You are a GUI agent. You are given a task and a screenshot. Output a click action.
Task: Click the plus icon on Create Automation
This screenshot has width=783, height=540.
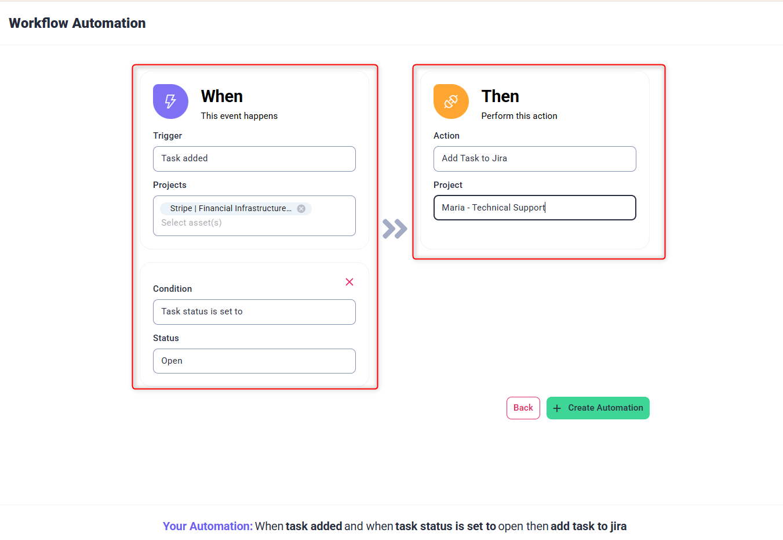(557, 408)
